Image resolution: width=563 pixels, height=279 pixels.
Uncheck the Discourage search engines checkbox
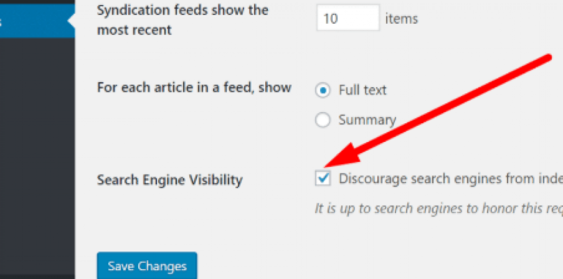[323, 179]
